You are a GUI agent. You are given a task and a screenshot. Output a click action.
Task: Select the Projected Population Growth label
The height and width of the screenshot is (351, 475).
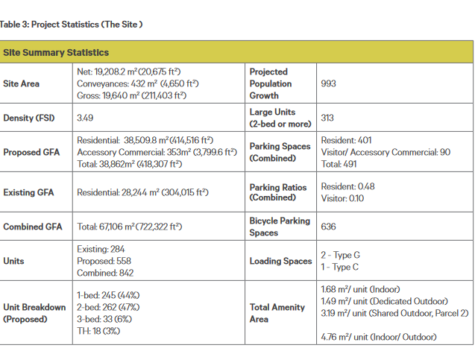pyautogui.click(x=271, y=83)
